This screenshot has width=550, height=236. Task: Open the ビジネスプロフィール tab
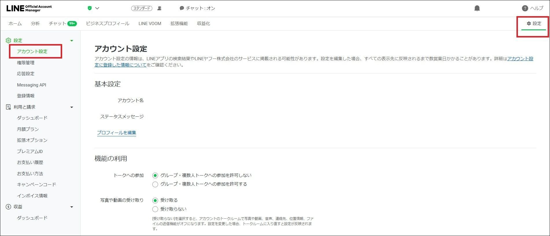click(108, 24)
